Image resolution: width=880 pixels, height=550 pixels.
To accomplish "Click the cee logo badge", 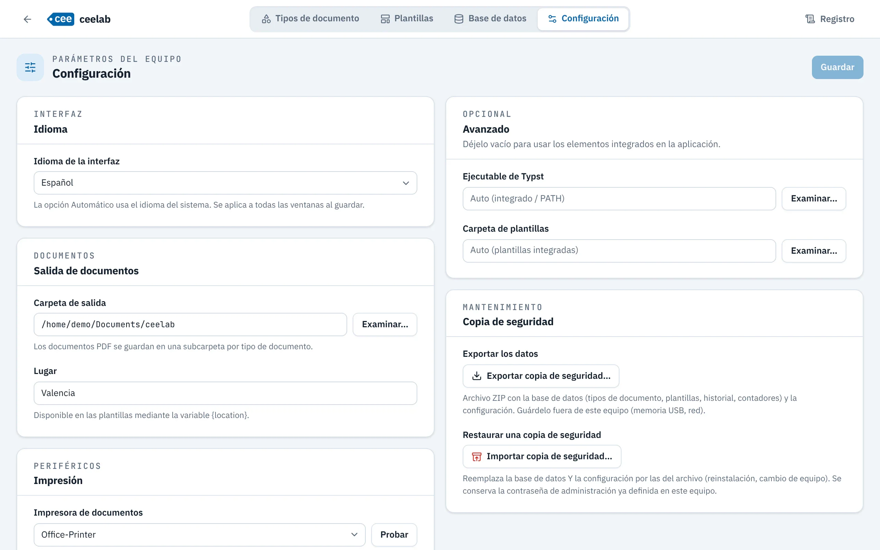I will [x=60, y=19].
